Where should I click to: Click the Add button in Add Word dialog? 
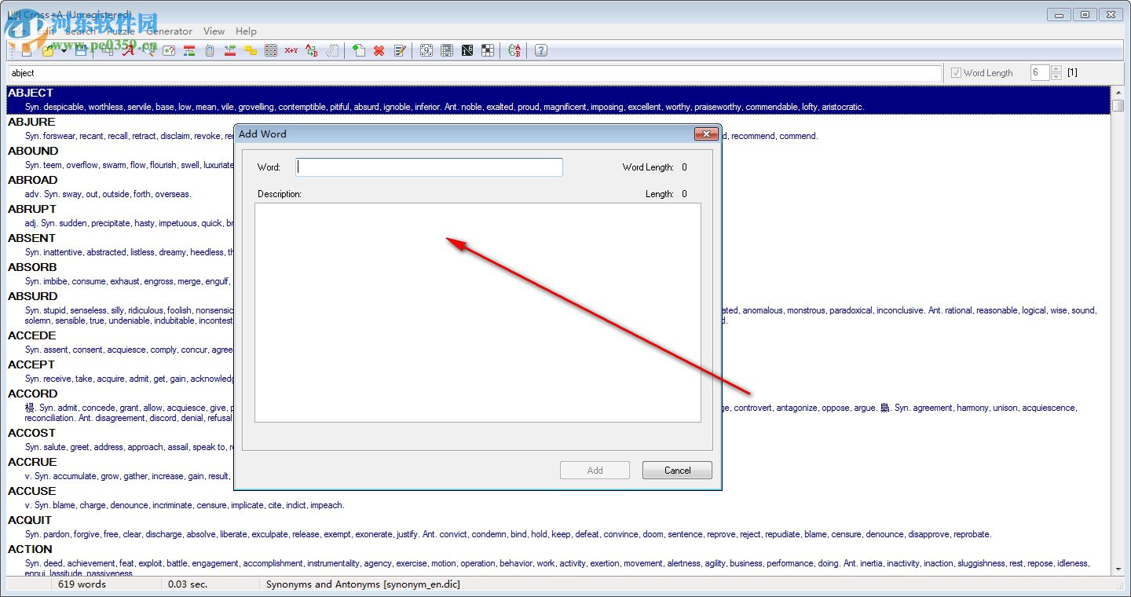(595, 471)
